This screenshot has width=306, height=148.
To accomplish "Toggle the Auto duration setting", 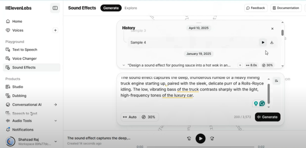I will point(130,117).
